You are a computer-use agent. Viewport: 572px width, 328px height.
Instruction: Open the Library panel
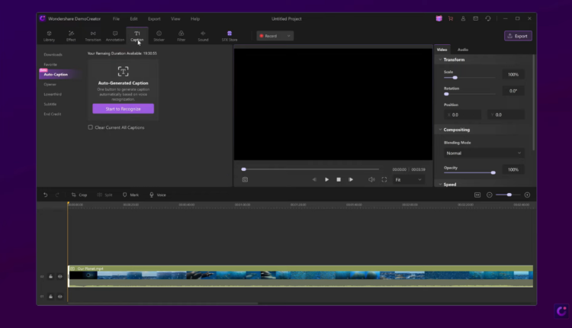pyautogui.click(x=50, y=36)
